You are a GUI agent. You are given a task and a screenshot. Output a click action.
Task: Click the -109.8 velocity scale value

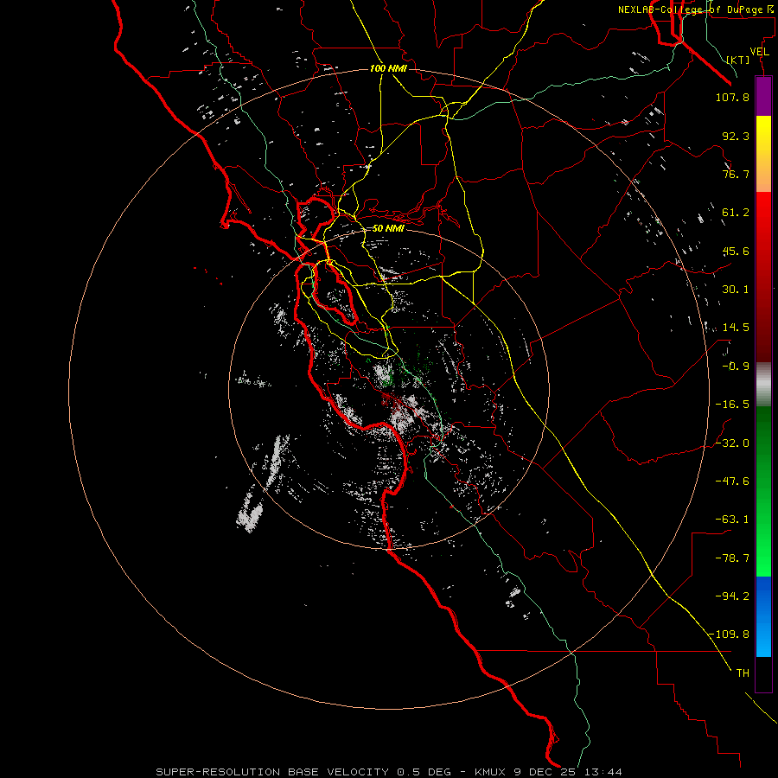pos(730,635)
